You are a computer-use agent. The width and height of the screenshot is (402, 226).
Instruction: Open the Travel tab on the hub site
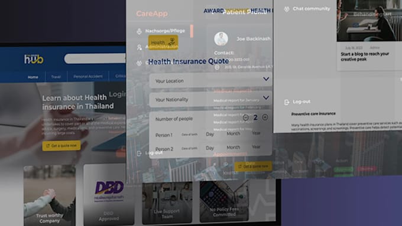click(56, 77)
